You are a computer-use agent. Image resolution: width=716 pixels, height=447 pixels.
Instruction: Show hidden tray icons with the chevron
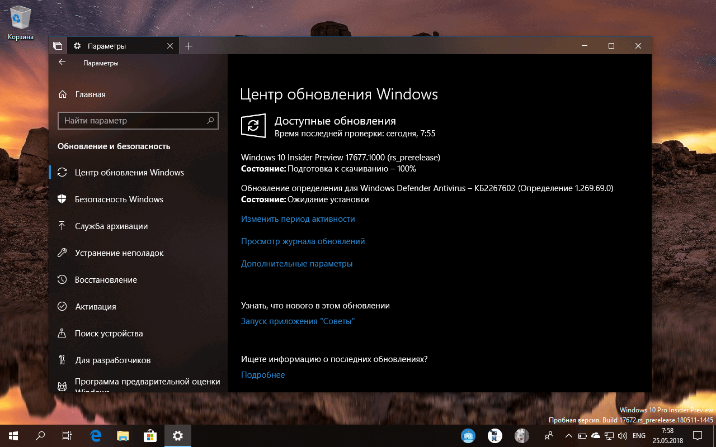[569, 436]
